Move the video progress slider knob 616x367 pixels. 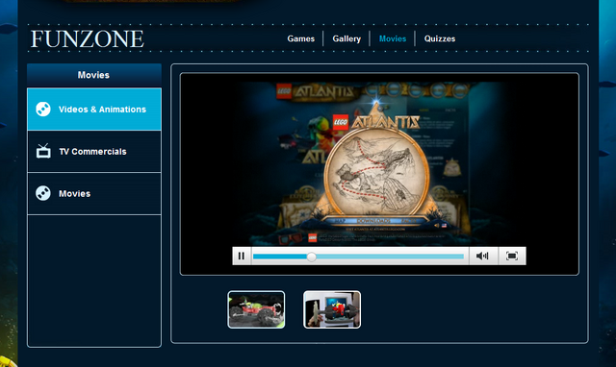point(311,257)
